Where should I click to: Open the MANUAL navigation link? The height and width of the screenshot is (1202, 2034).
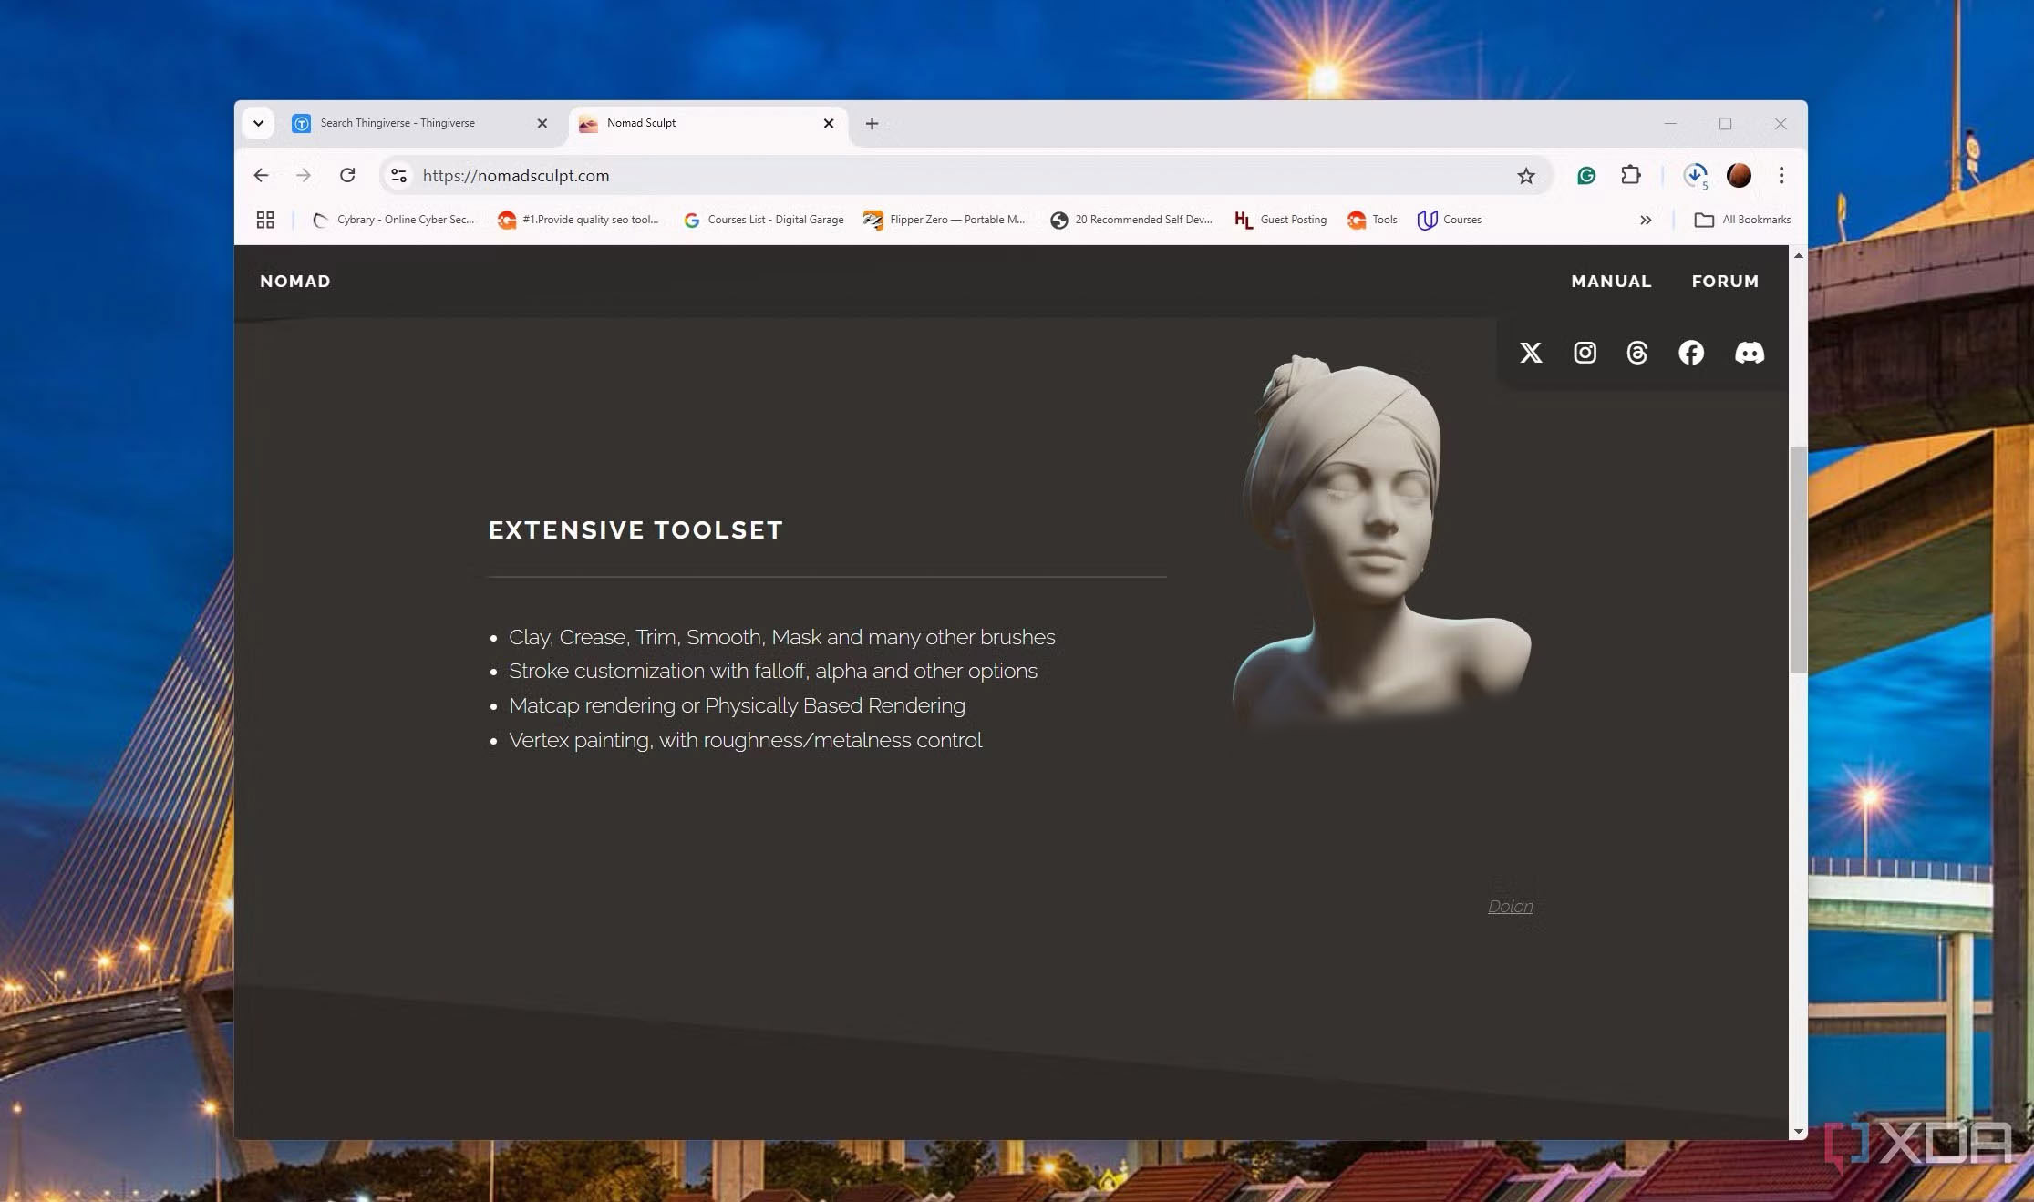[x=1611, y=282]
